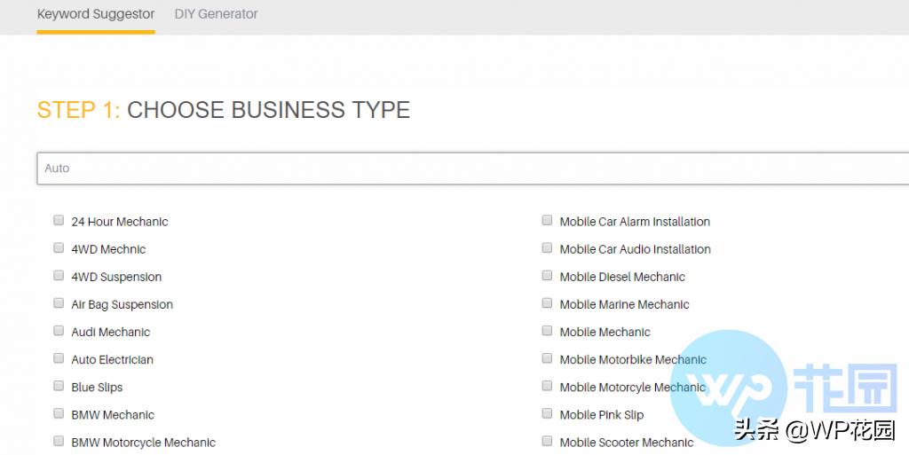
Task: Select the Mobile Diesel Mechanic checkbox
Action: pyautogui.click(x=547, y=276)
